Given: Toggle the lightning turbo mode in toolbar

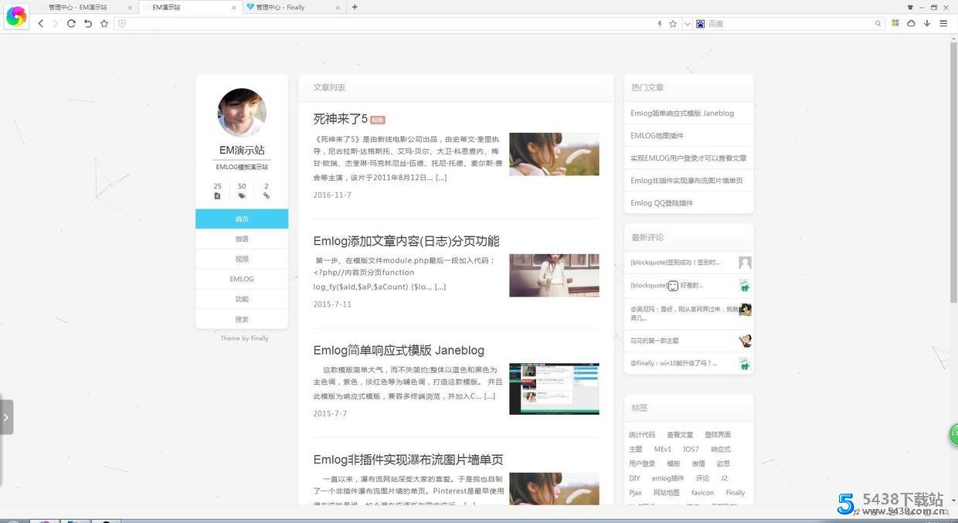Looking at the screenshot, I should pos(659,23).
